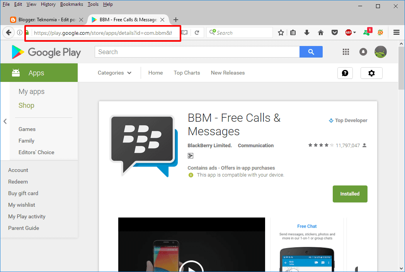Open the Google account avatar
The height and width of the screenshot is (272, 405).
(x=381, y=52)
